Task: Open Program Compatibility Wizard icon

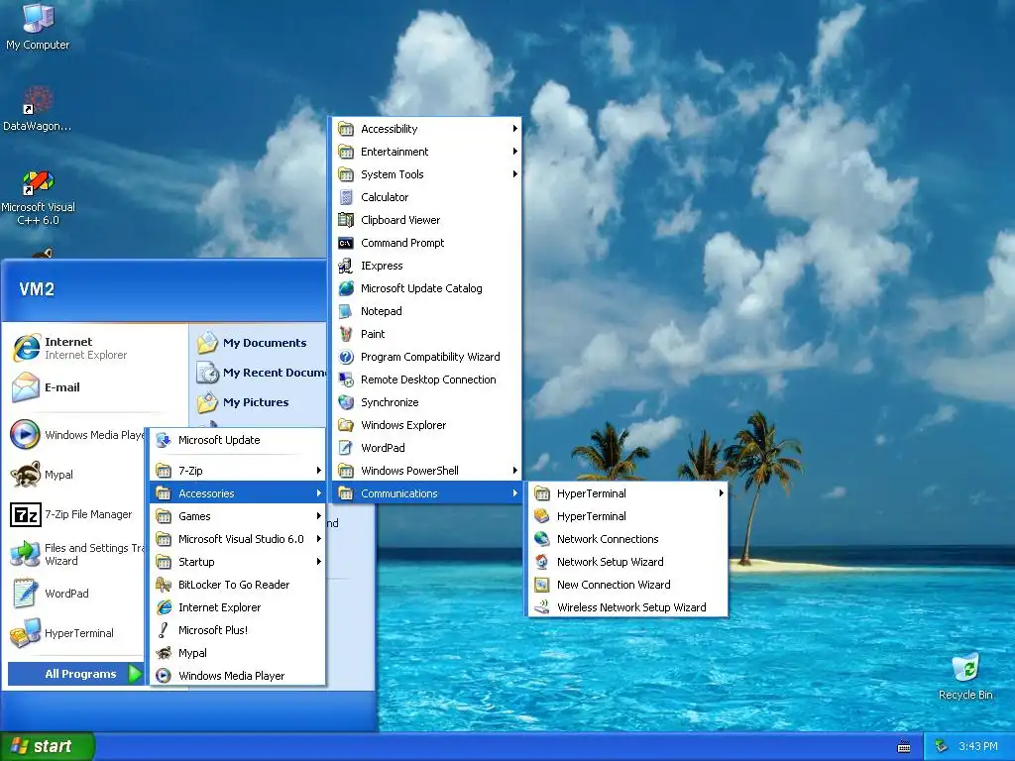Action: (x=426, y=357)
